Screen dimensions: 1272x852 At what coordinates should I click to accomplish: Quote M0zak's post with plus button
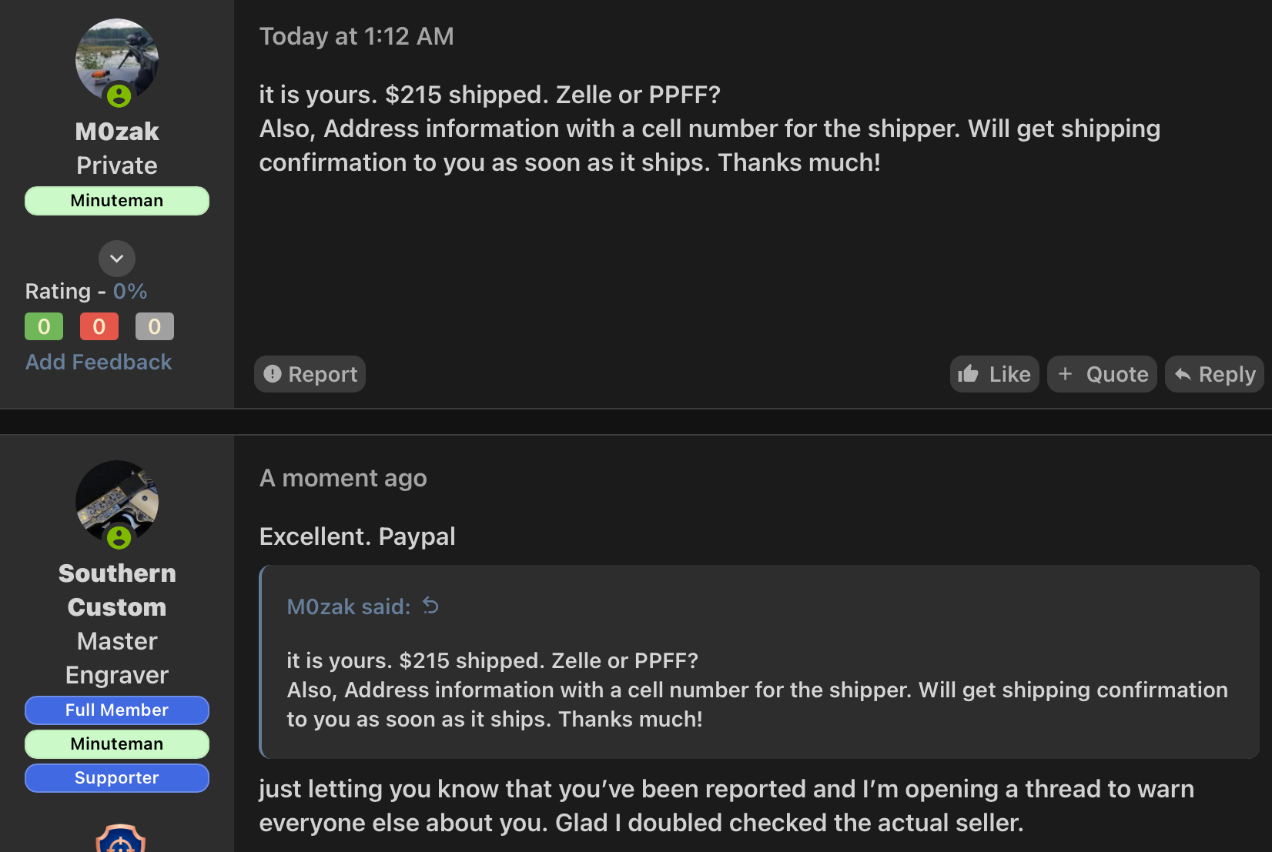pyautogui.click(x=1102, y=374)
